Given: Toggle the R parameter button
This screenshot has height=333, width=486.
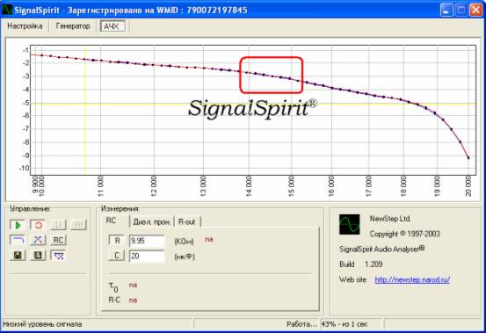Looking at the screenshot, I should [117, 241].
